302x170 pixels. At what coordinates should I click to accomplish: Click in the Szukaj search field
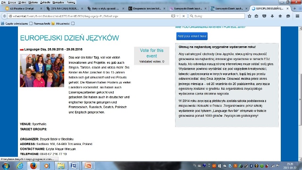click(x=217, y=16)
